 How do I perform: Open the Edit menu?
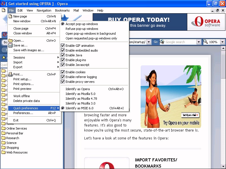click(20, 10)
